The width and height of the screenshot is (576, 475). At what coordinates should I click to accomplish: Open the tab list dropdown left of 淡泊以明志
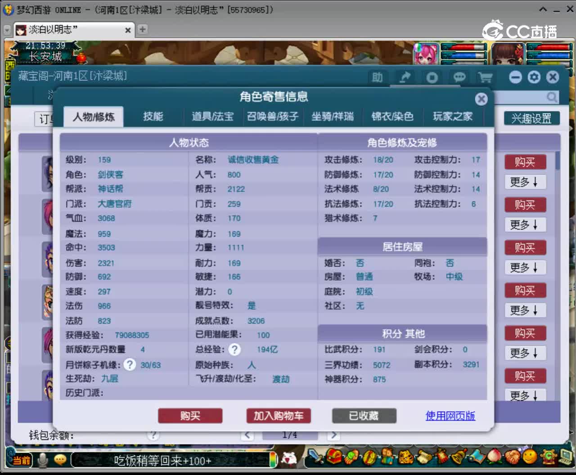click(7, 30)
